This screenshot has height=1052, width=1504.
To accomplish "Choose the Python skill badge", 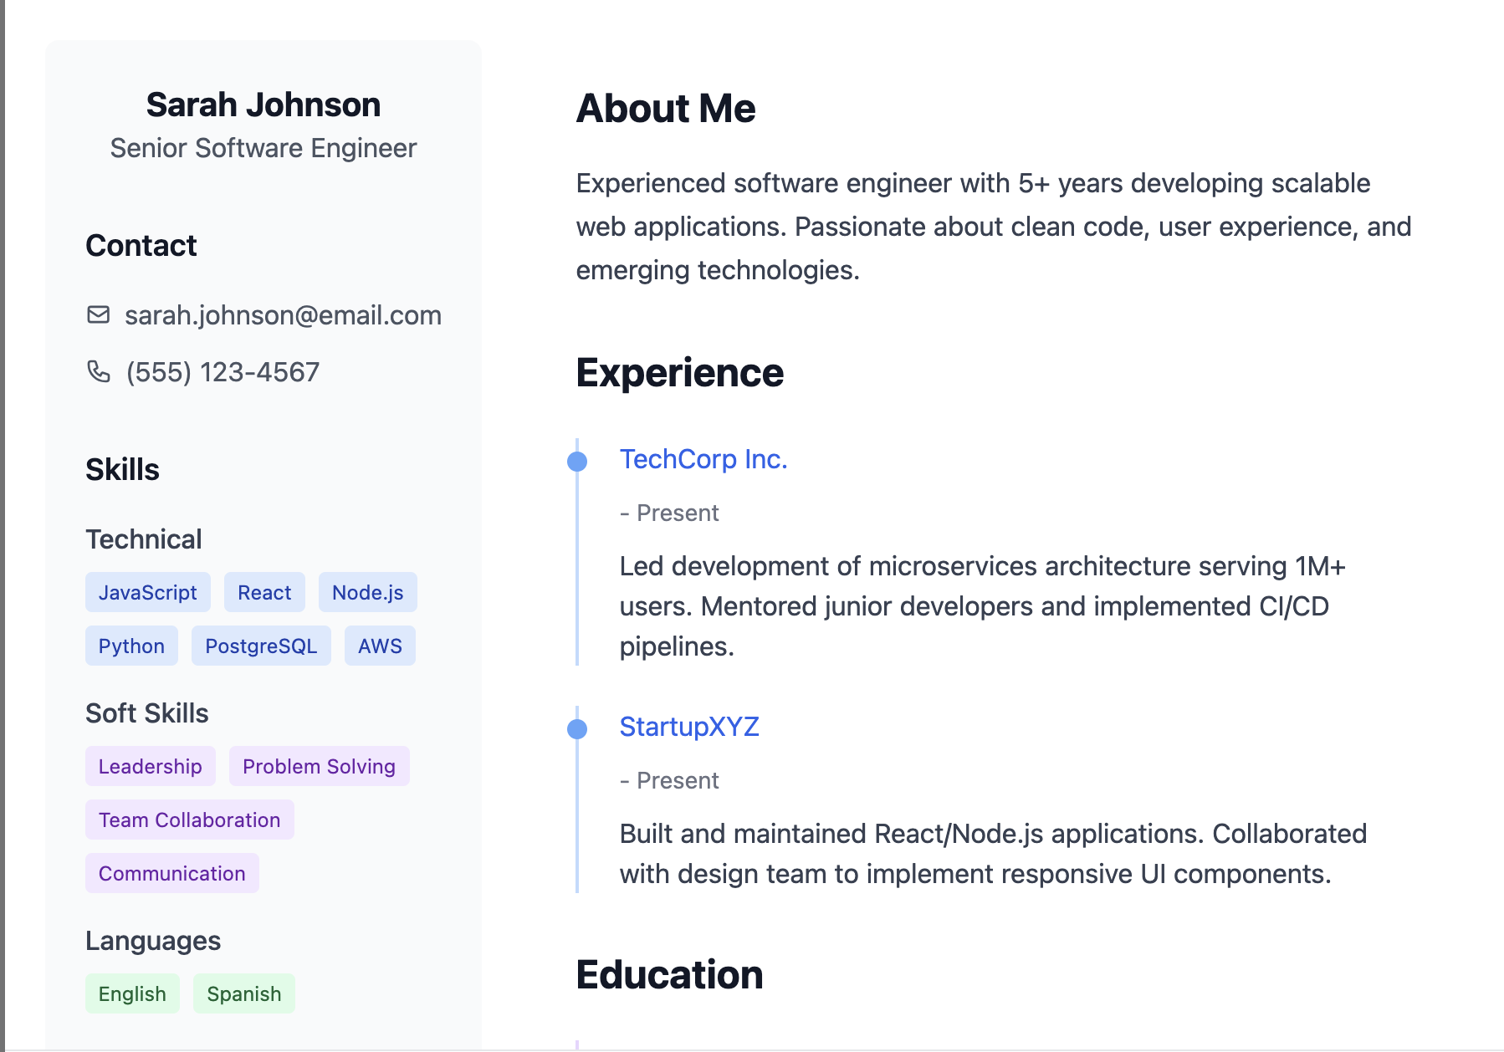I will tap(131, 646).
